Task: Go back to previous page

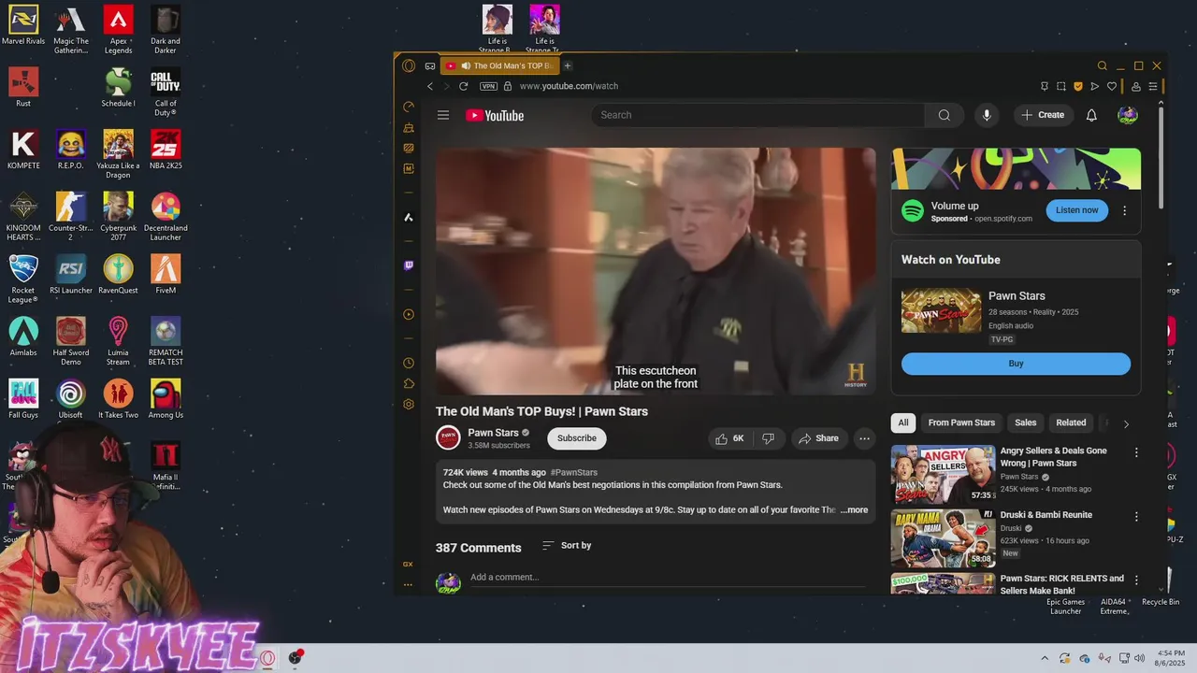Action: pyautogui.click(x=430, y=86)
